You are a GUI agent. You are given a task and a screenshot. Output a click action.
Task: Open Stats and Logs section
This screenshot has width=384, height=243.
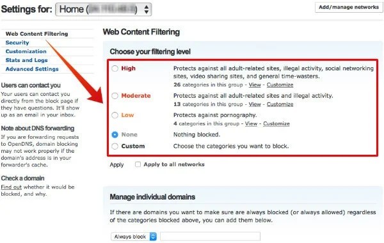point(27,60)
